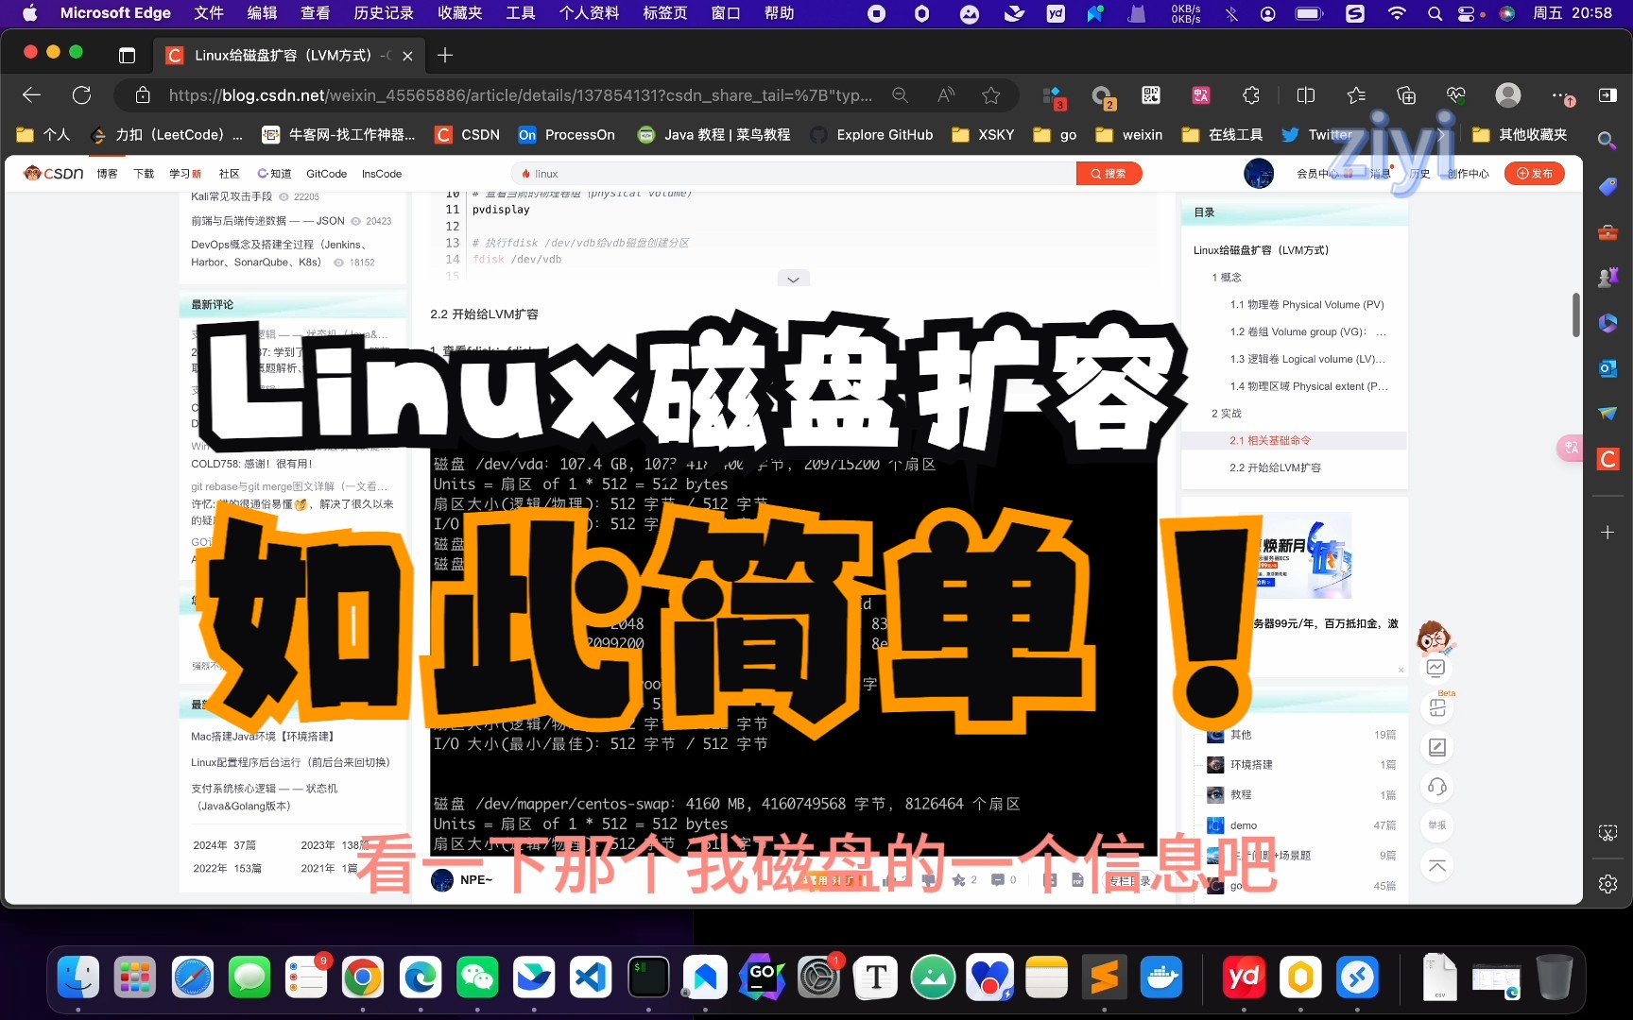Open the XSKY bookmarks folder

(x=983, y=135)
